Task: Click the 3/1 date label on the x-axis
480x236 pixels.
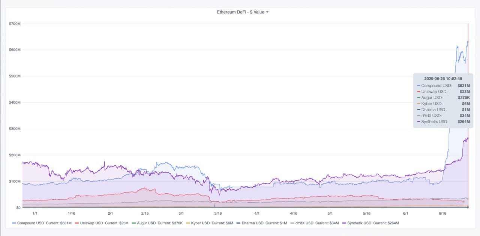Action: (181, 213)
